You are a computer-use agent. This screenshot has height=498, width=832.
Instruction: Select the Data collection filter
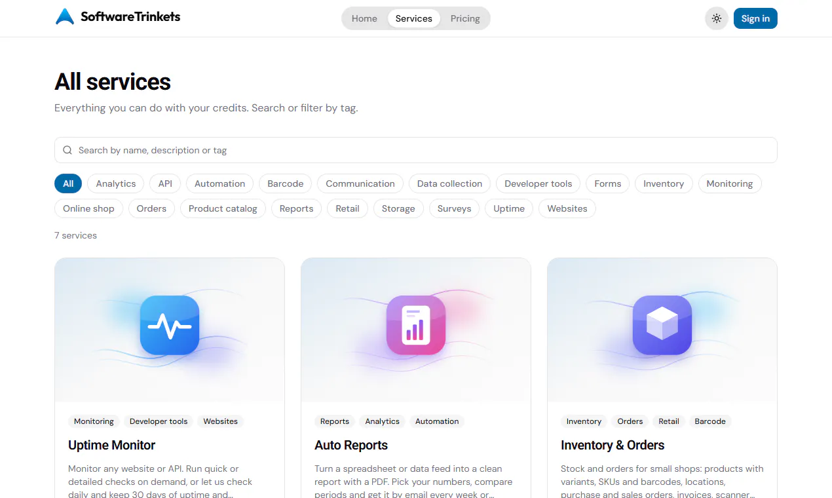click(x=450, y=183)
